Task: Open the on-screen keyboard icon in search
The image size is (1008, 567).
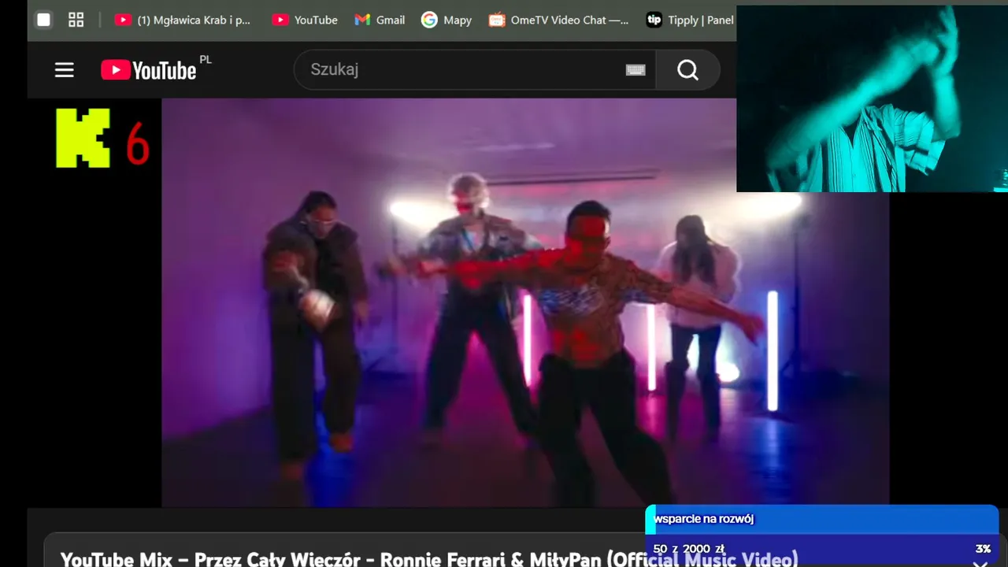Action: (636, 70)
